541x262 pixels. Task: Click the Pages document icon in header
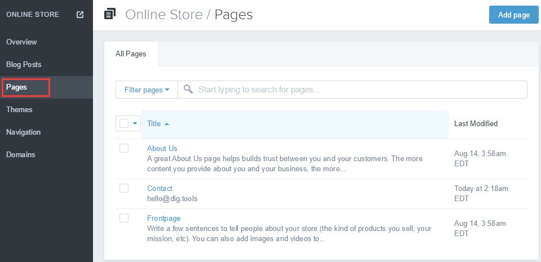[110, 14]
